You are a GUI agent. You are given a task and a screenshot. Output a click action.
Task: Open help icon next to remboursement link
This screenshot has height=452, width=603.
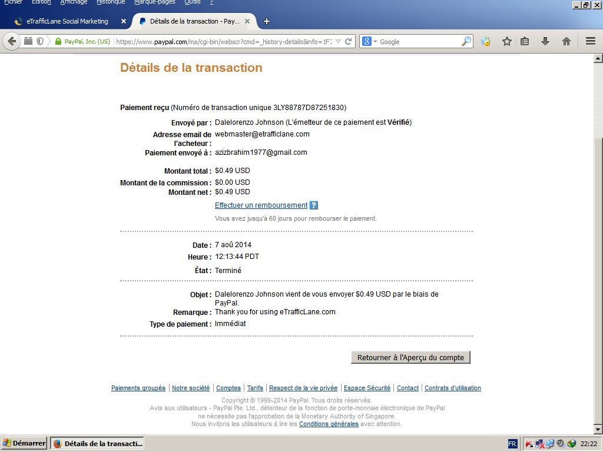coord(314,205)
